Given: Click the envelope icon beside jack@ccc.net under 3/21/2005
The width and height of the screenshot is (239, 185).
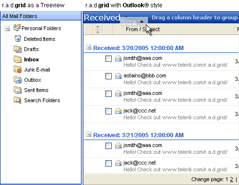Looking at the screenshot, I should click(118, 163).
